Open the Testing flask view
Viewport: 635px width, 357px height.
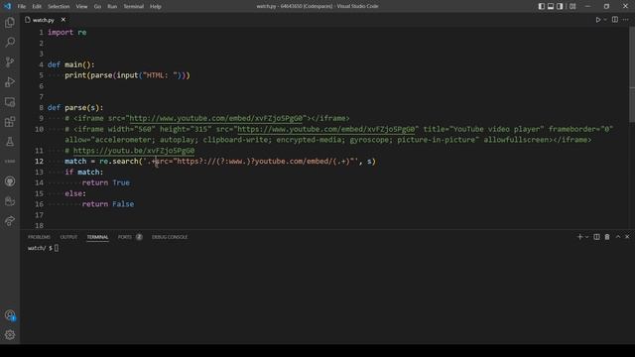(10, 141)
